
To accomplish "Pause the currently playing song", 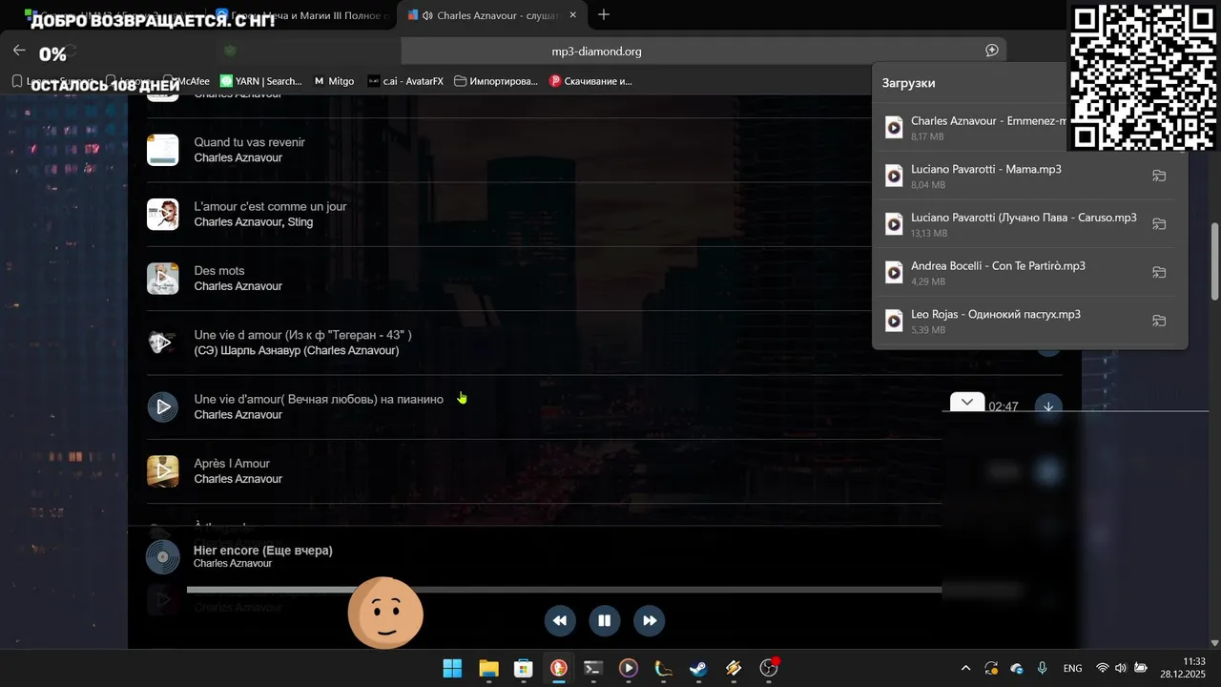I will [604, 620].
